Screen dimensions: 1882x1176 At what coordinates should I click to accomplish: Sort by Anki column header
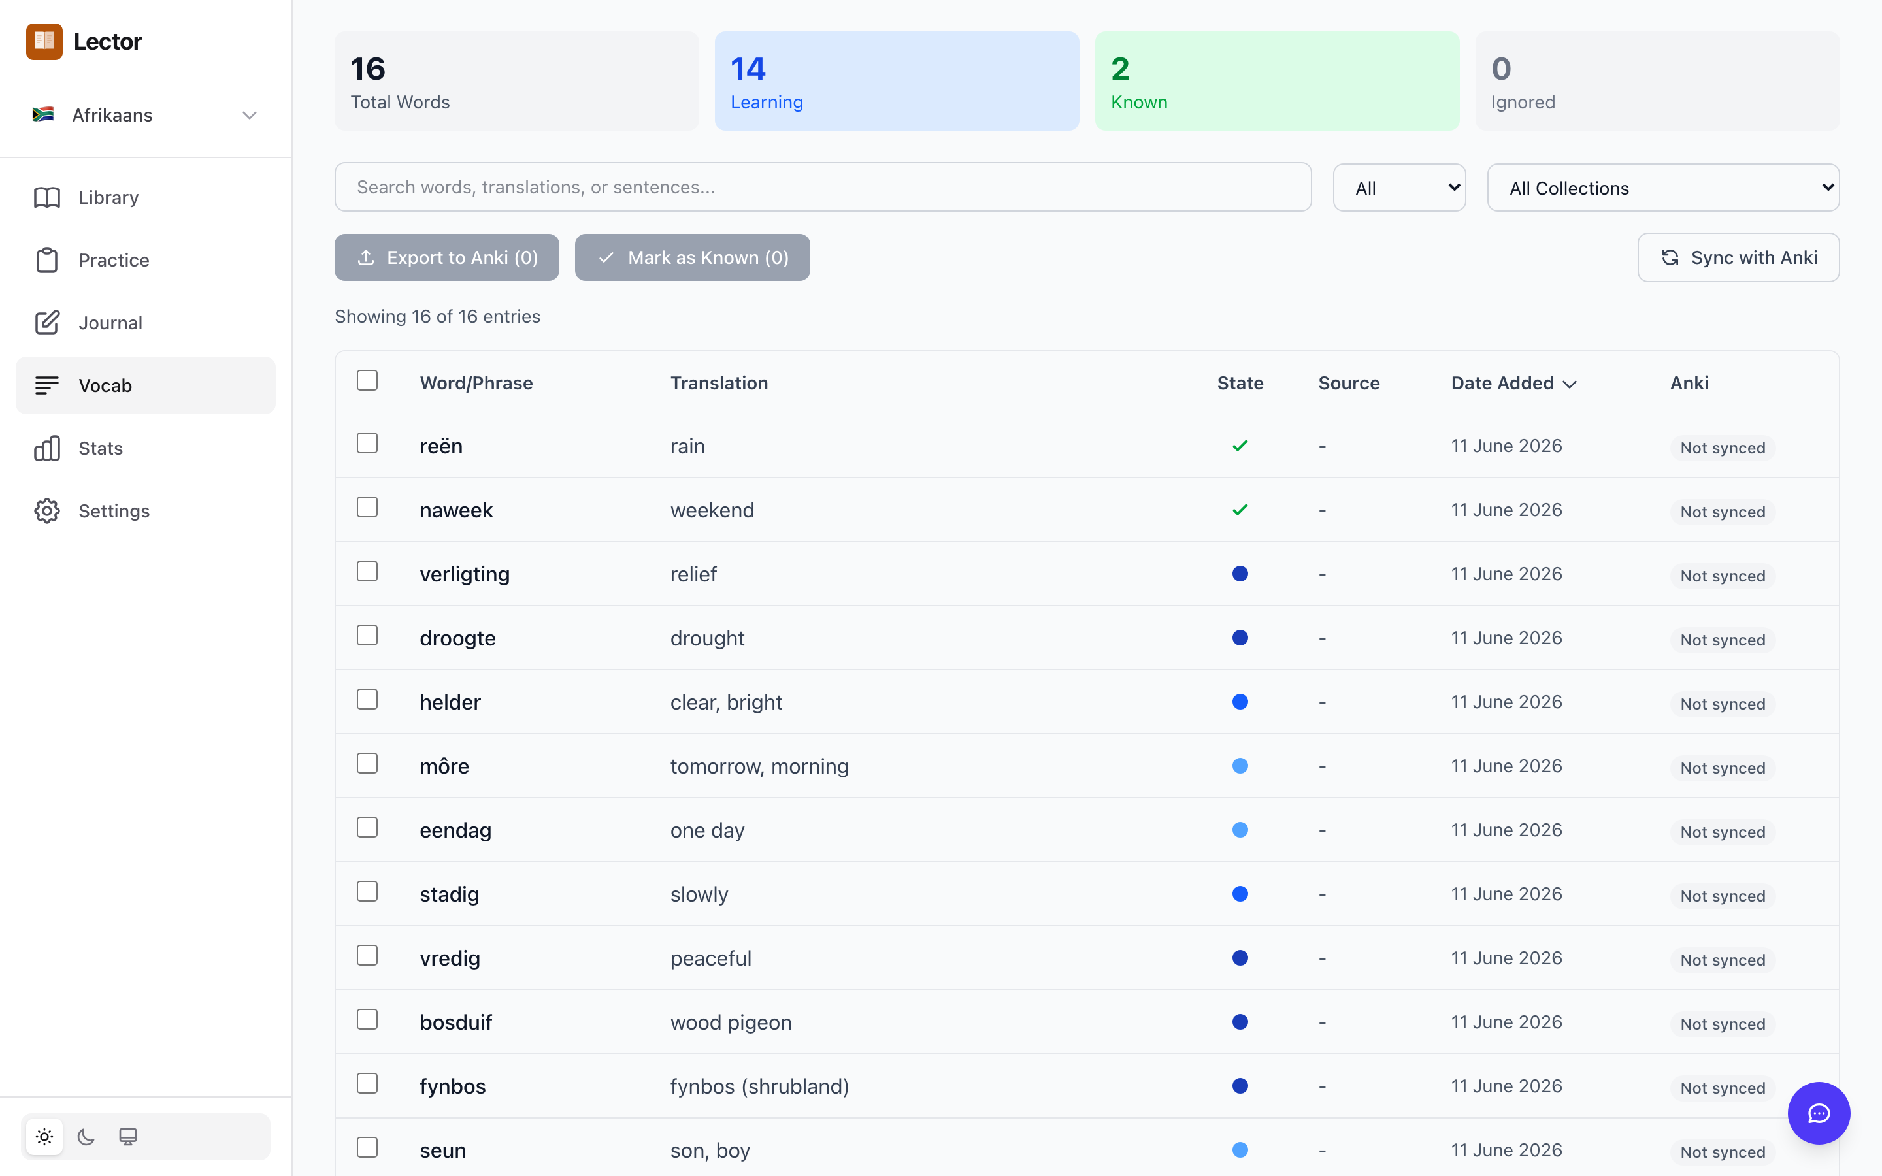pyautogui.click(x=1689, y=384)
